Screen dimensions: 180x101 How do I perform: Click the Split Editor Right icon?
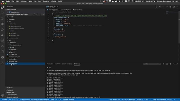174,7
